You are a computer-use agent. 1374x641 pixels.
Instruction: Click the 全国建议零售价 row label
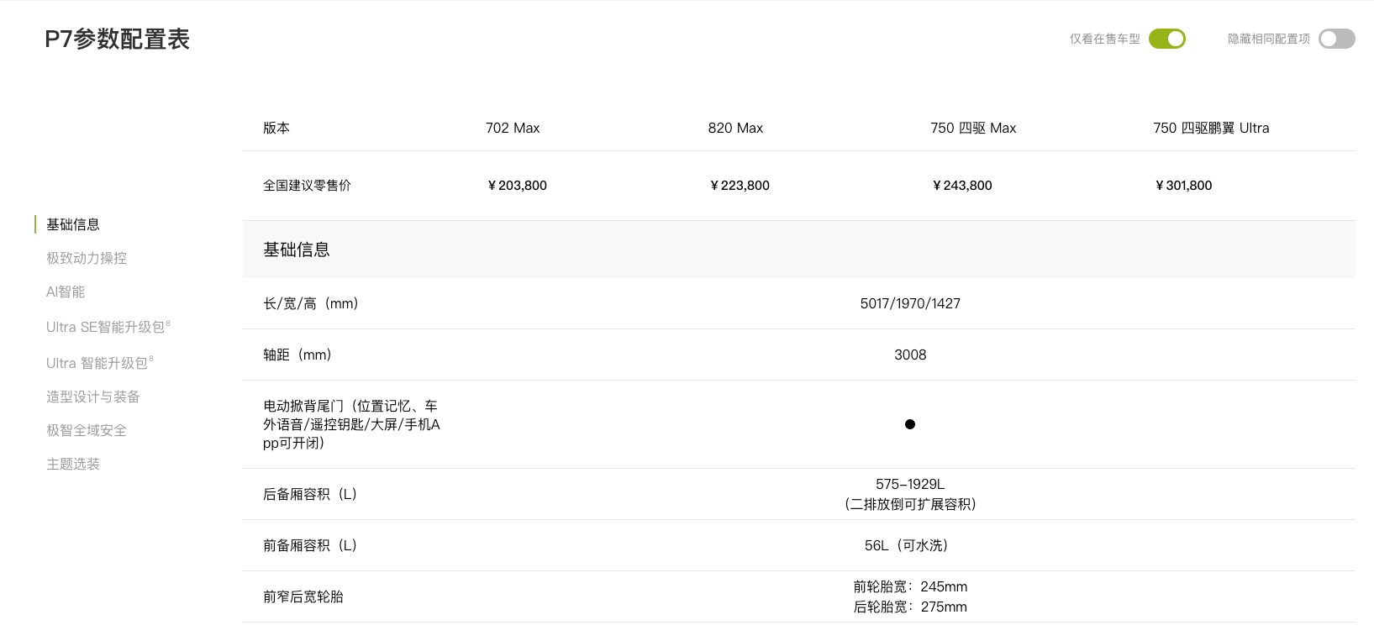[x=307, y=186]
